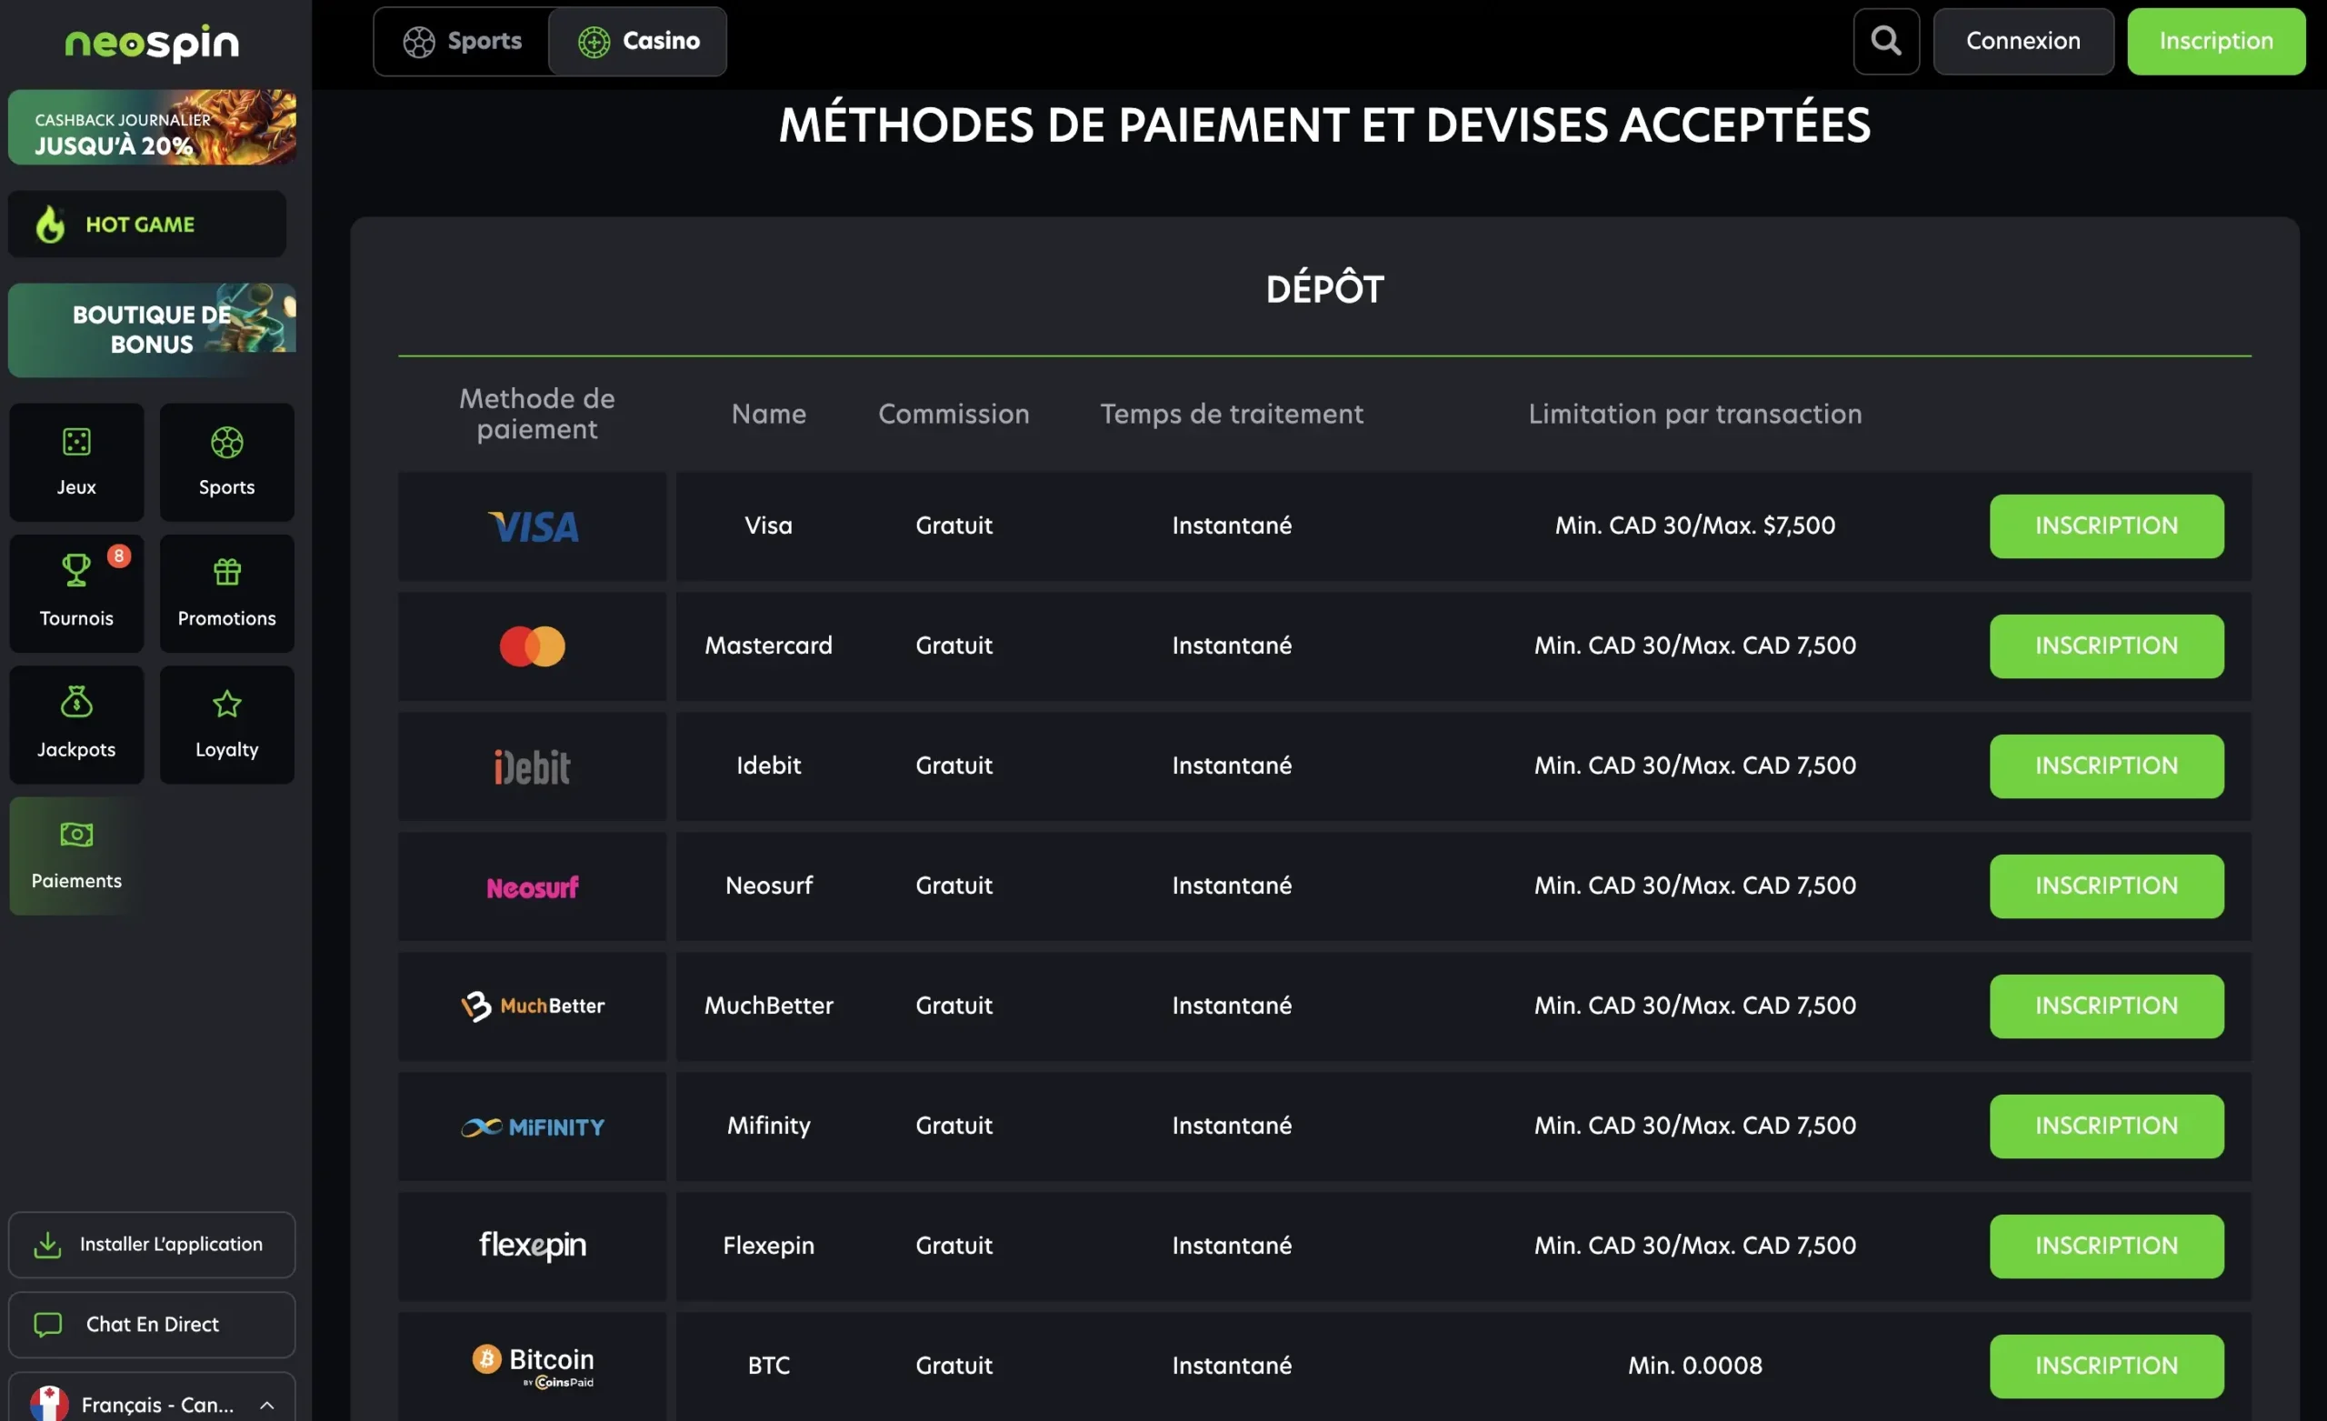Click the 'BTC' name cell

(x=769, y=1366)
